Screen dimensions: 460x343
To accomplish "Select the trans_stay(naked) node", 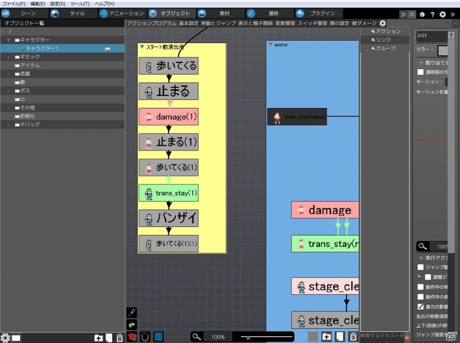I will 297,116.
